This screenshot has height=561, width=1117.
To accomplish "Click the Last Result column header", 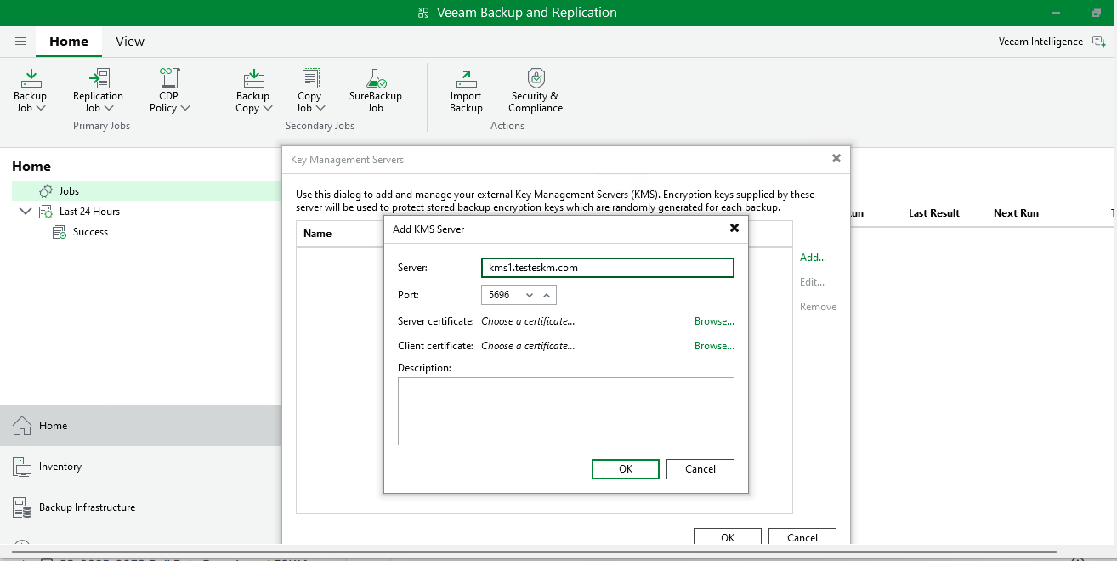I will 934,213.
